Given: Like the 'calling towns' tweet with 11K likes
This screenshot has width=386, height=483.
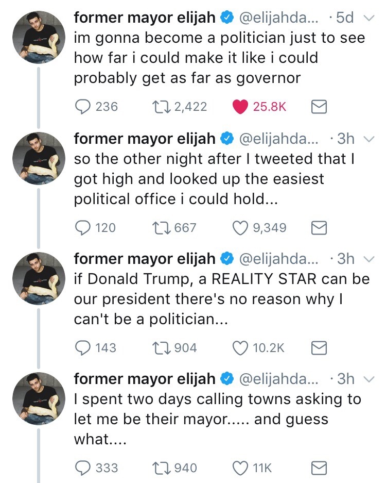Looking at the screenshot, I should pyautogui.click(x=240, y=468).
